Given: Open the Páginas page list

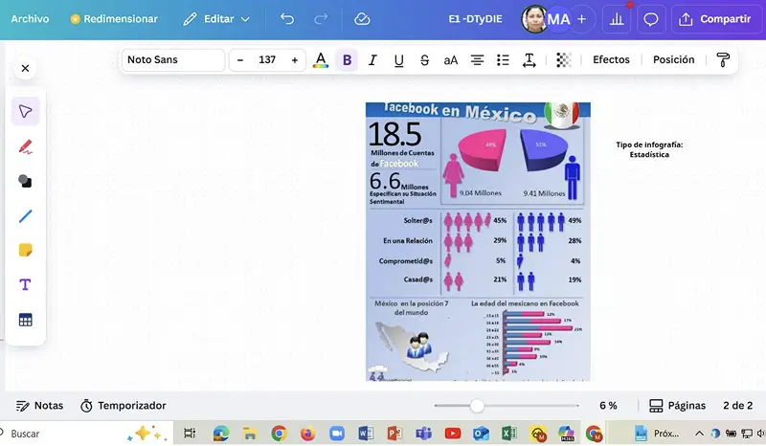Looking at the screenshot, I should tap(678, 406).
